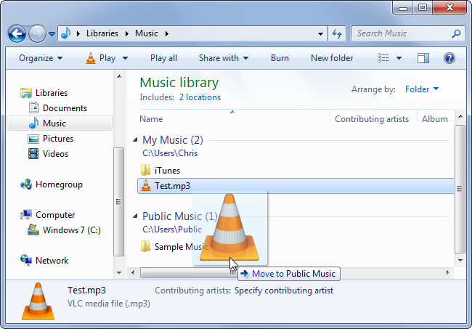Open Help with the question mark icon

point(449,58)
